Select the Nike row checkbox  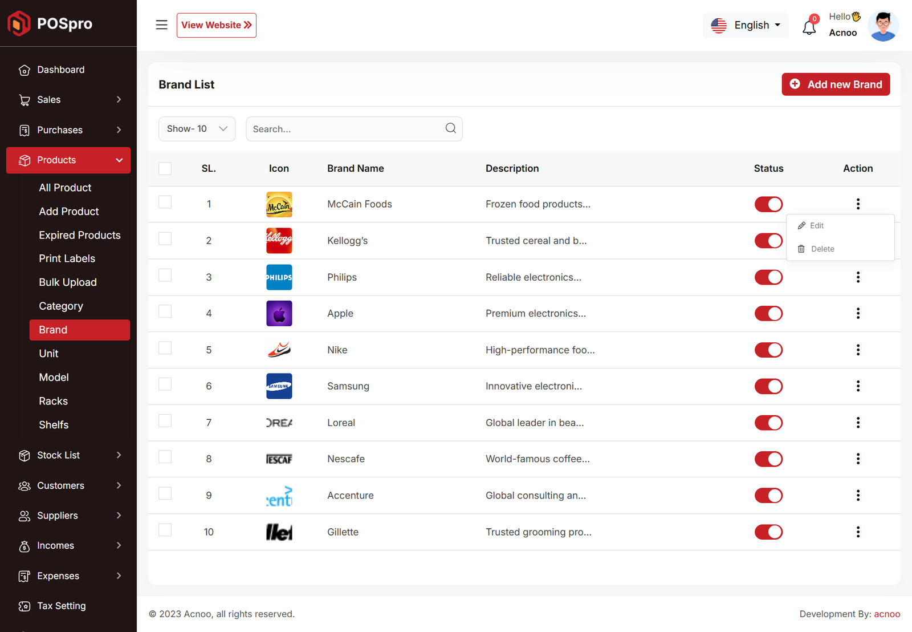point(165,348)
